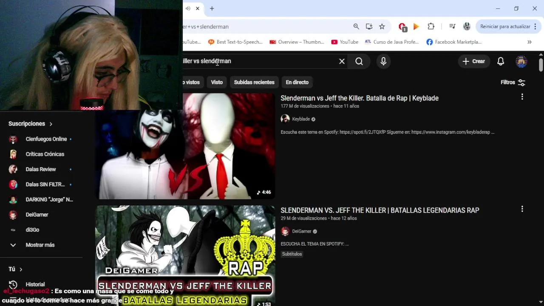Open Keyblade video three-dot menu
The height and width of the screenshot is (306, 544).
[522, 97]
